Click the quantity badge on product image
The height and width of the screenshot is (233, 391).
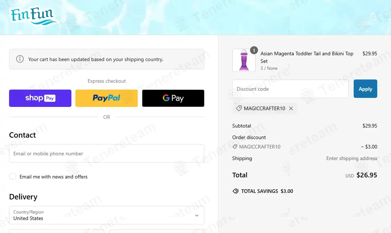click(254, 50)
